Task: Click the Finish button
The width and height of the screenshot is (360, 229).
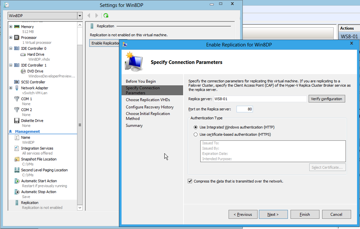Action: tap(305, 214)
